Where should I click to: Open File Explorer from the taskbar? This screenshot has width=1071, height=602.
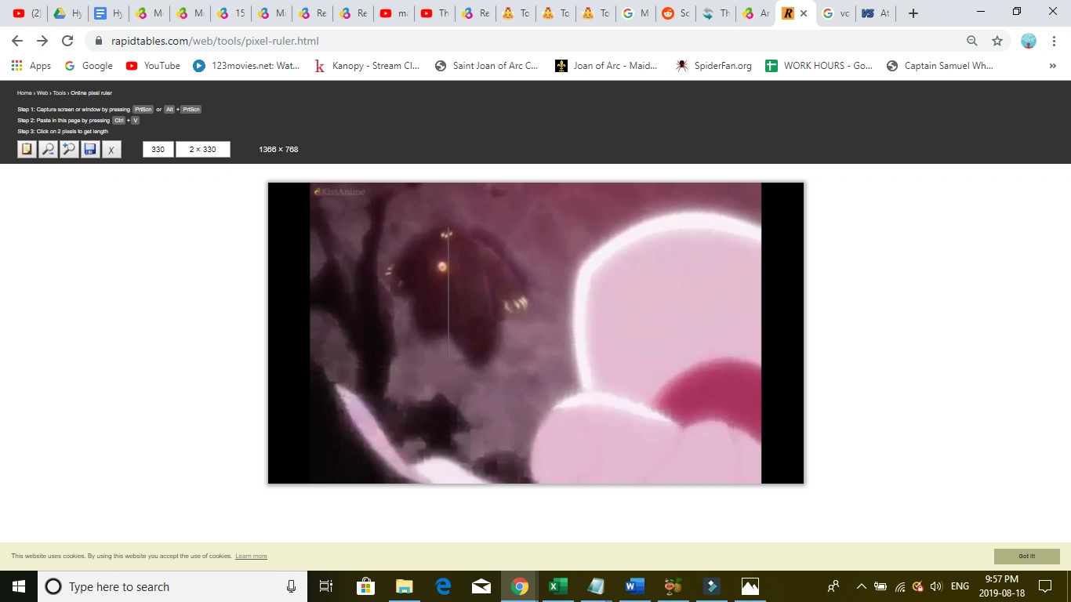[x=404, y=586]
